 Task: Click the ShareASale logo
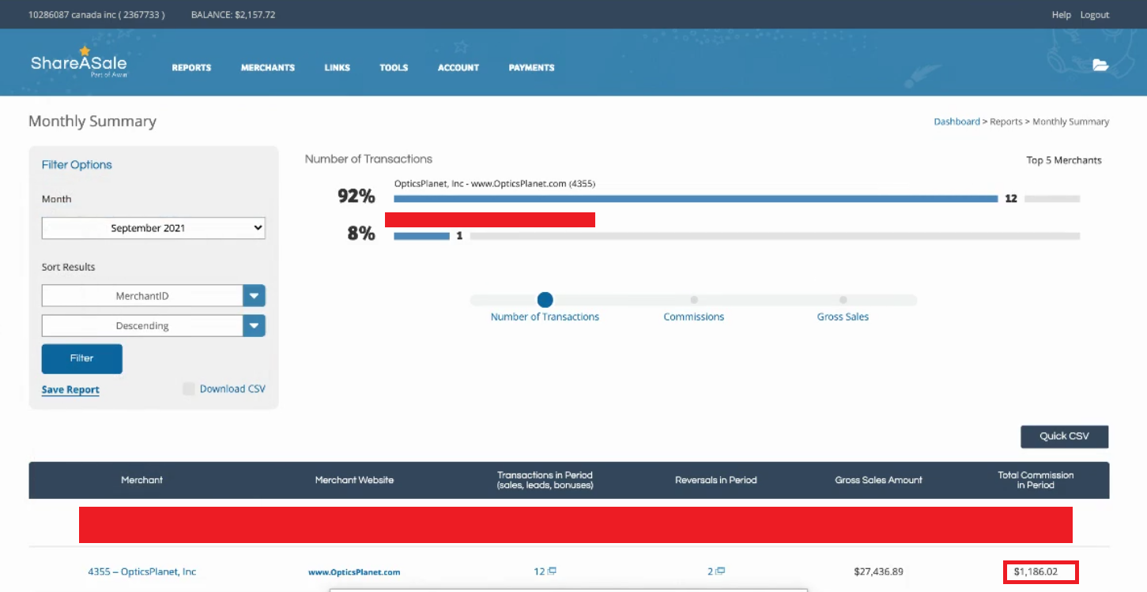[x=78, y=62]
